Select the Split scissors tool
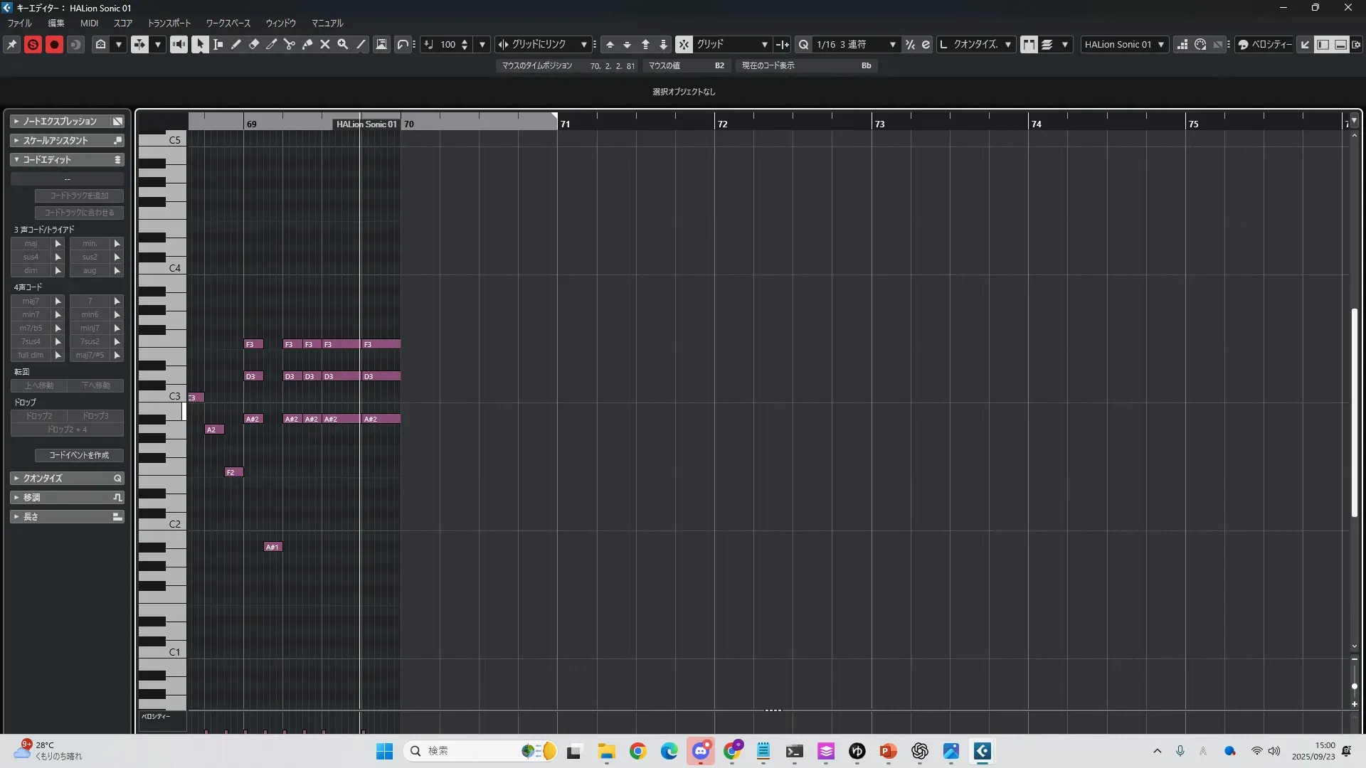This screenshot has width=1366, height=768. click(290, 44)
